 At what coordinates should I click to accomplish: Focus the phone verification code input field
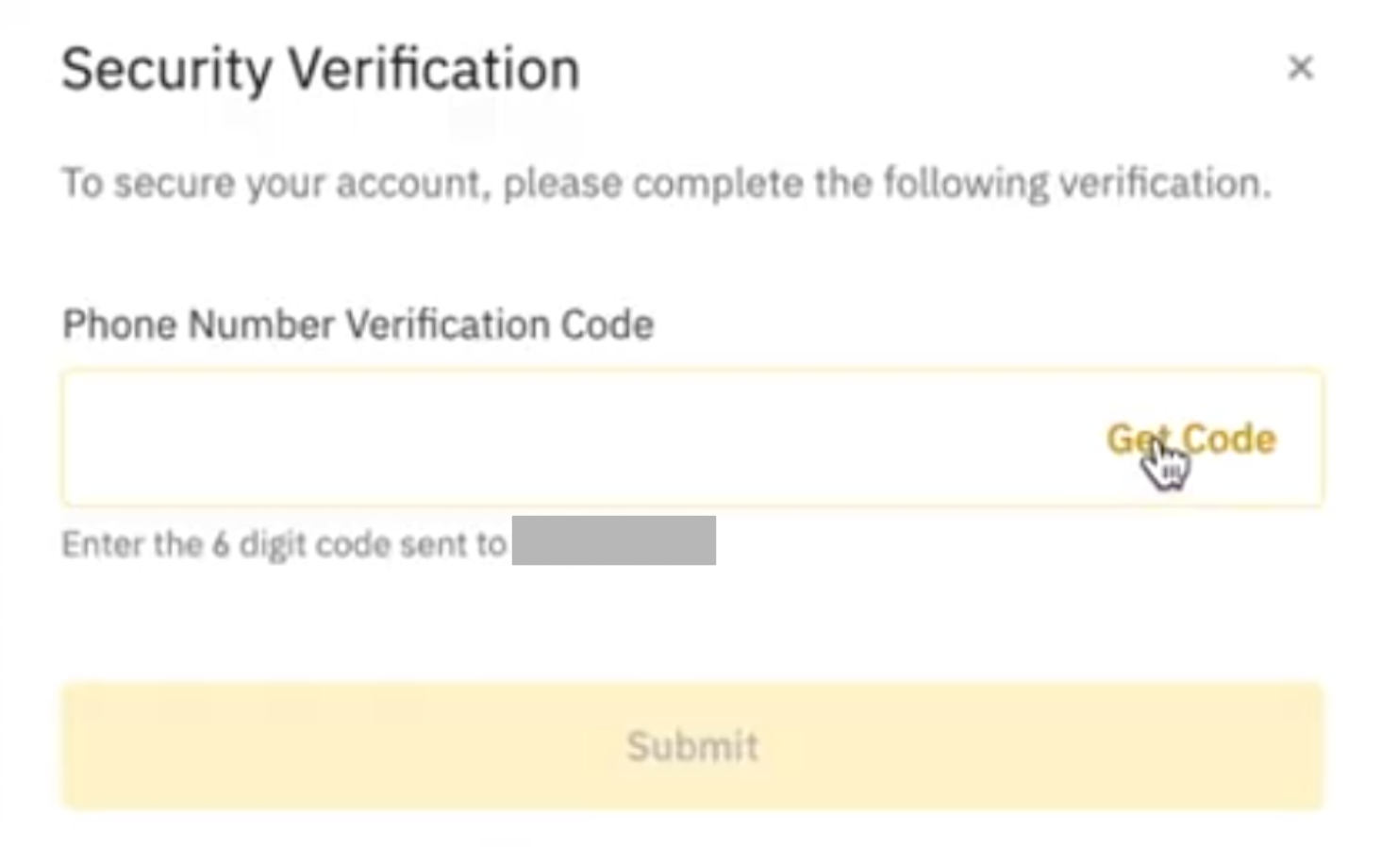click(566, 439)
